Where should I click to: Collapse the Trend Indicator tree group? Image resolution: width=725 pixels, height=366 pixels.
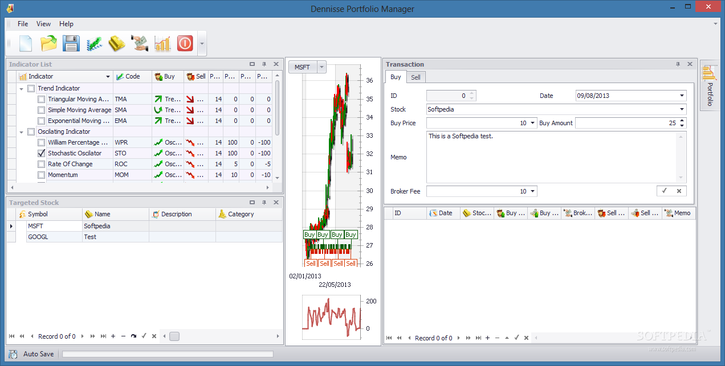22,88
